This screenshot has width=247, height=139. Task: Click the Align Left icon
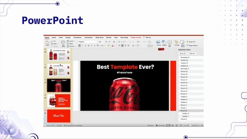pos(119,46)
